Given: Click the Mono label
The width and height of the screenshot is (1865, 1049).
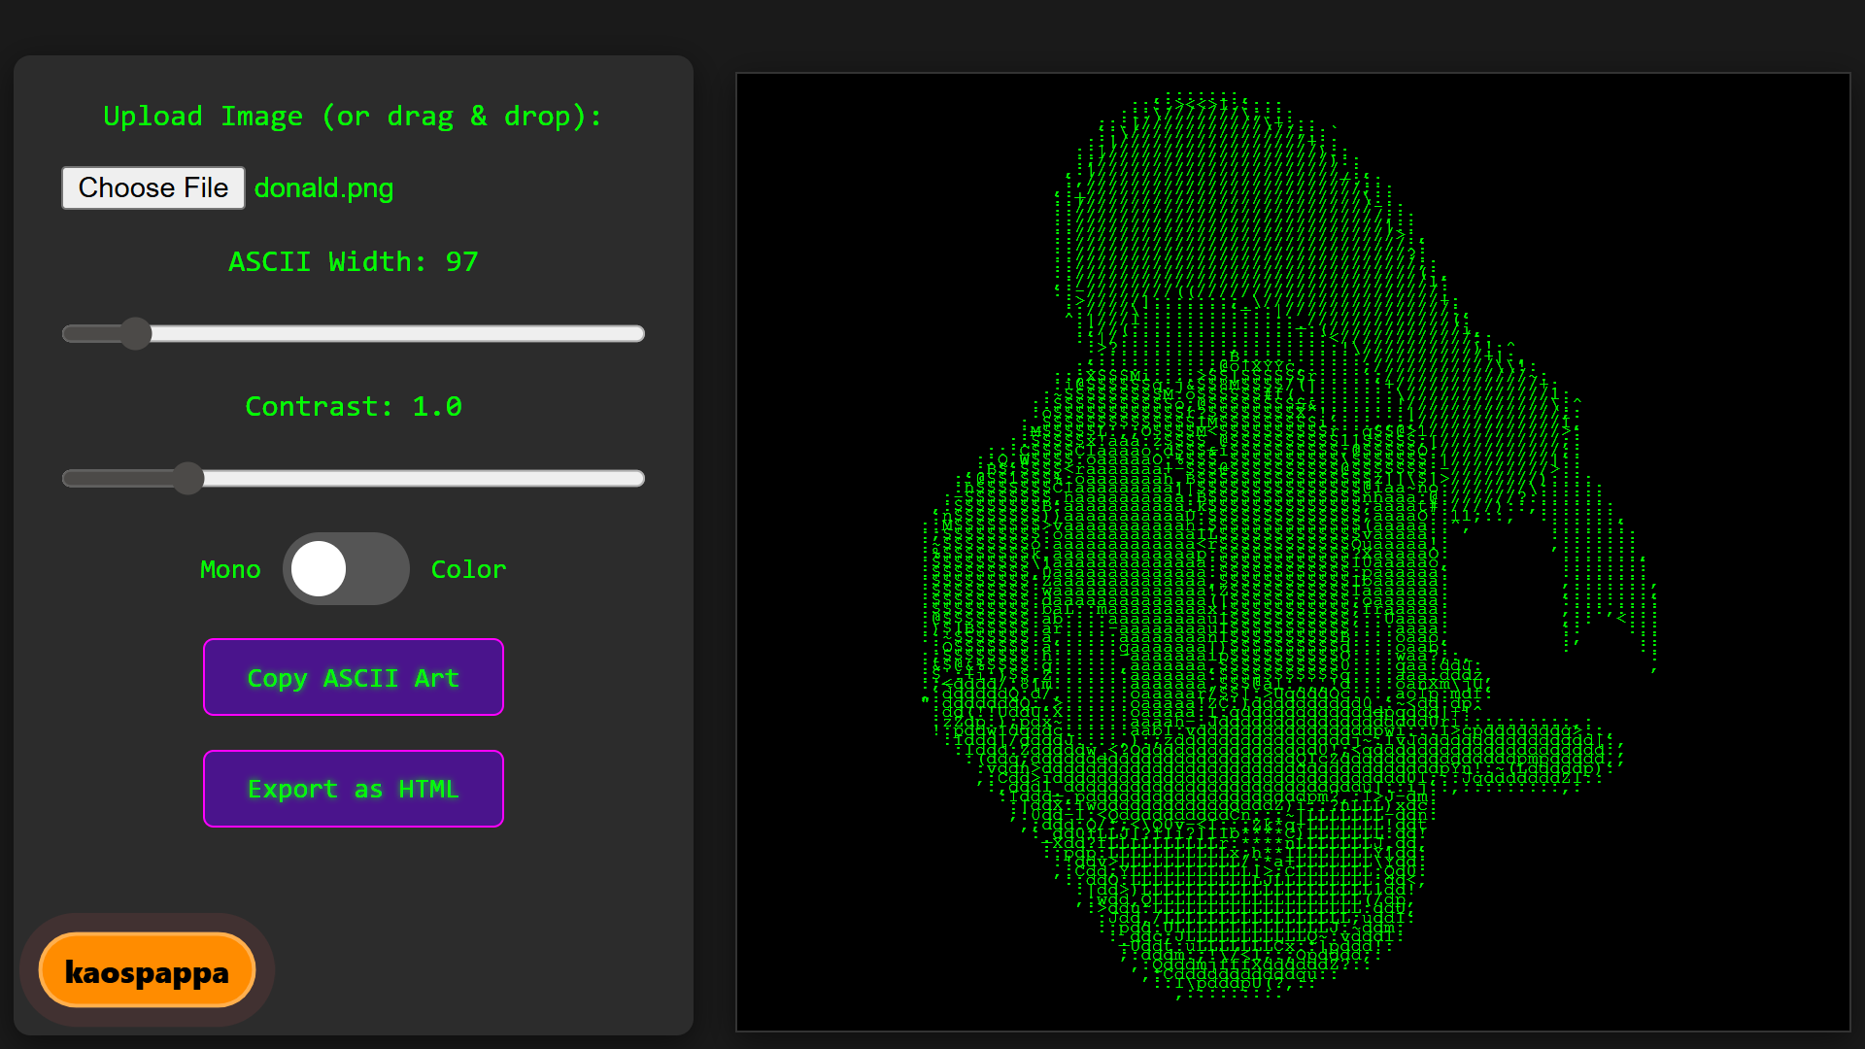Looking at the screenshot, I should coord(230,570).
